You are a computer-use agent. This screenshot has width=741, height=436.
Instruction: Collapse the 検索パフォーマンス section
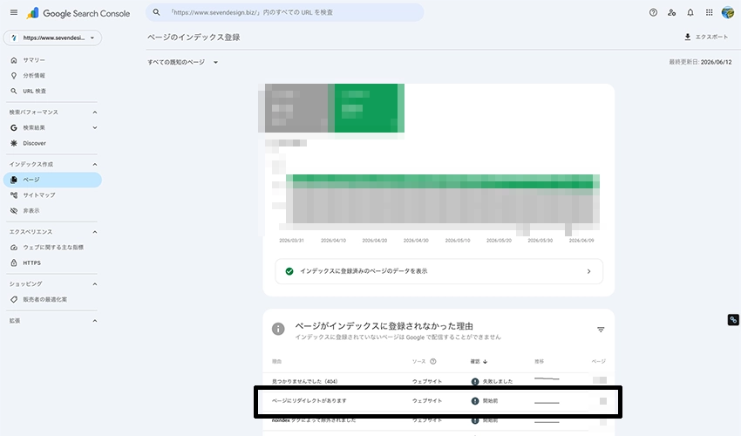pos(94,112)
